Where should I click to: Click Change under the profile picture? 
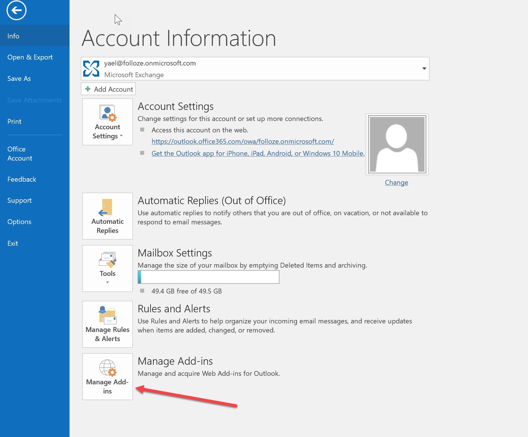coord(396,182)
